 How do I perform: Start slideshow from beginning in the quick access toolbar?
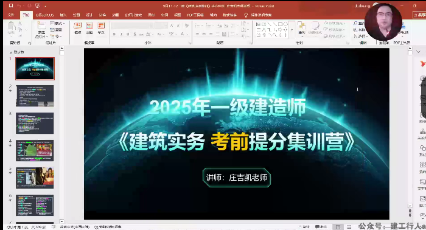[38, 5]
